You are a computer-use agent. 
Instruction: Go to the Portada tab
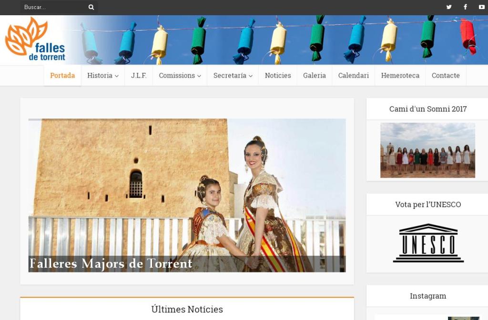point(62,75)
